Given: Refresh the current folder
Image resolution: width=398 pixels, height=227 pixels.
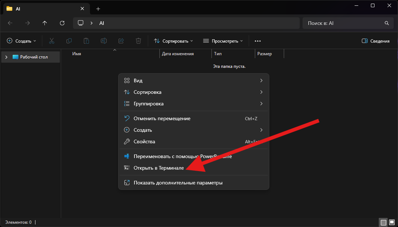Looking at the screenshot, I should [x=62, y=23].
